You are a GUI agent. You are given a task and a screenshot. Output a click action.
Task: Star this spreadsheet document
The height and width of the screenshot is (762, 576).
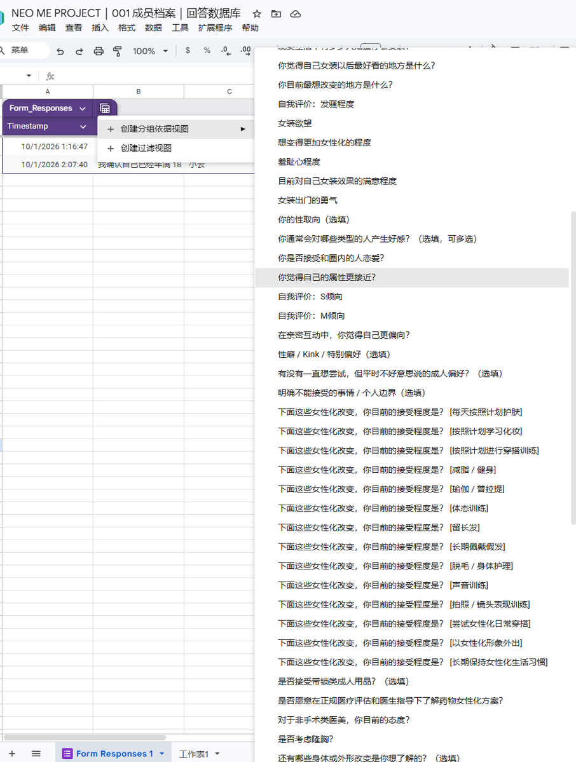[x=257, y=14]
